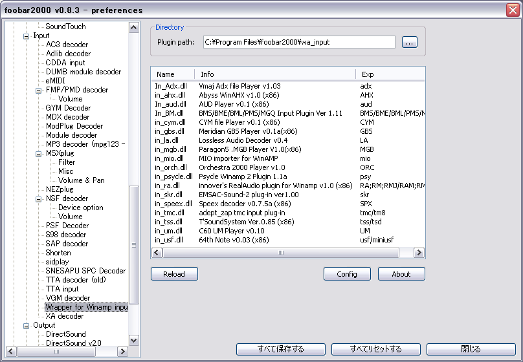
Task: Click the すべて保存する button
Action: click(x=281, y=349)
